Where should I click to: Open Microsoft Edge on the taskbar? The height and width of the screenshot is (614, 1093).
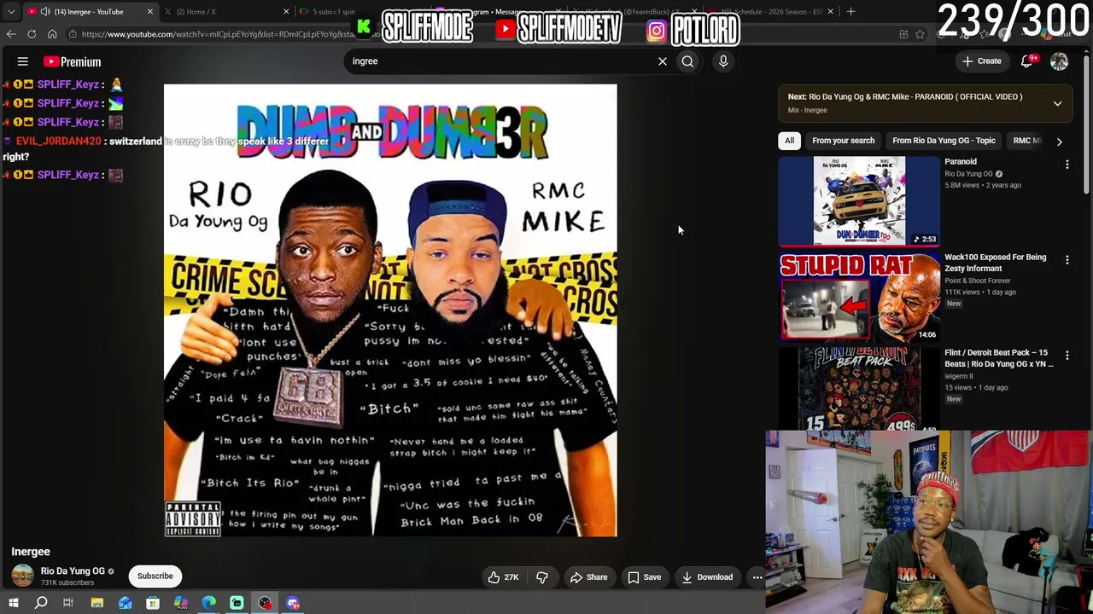(208, 604)
